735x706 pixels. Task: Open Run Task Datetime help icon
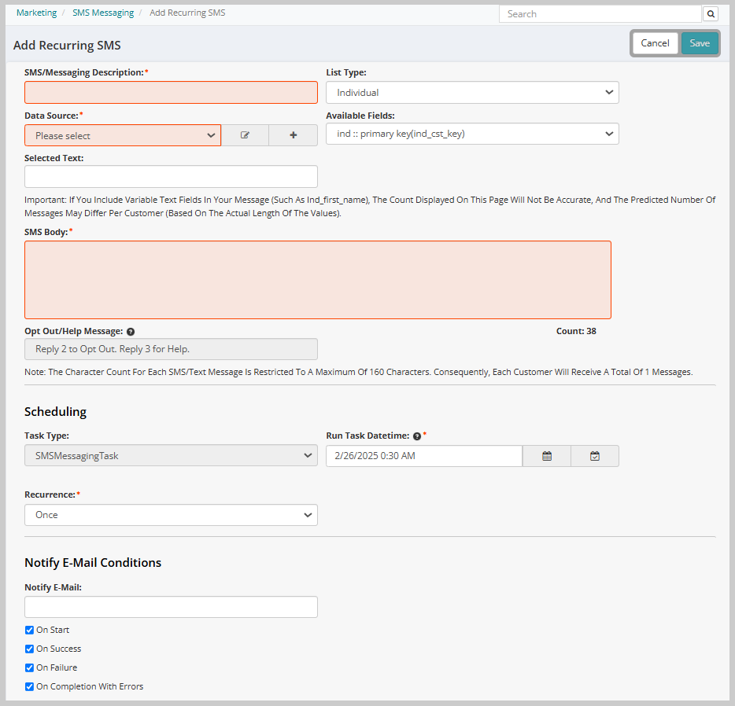click(417, 436)
